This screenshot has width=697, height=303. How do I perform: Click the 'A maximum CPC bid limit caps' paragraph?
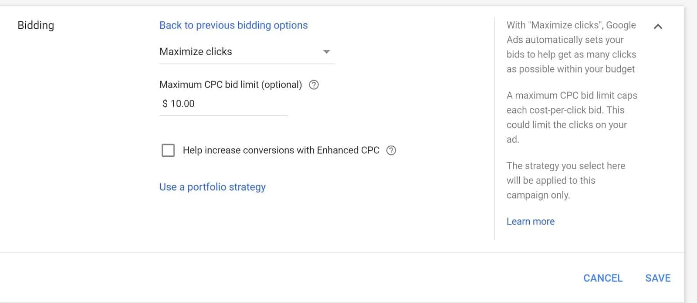coord(572,118)
